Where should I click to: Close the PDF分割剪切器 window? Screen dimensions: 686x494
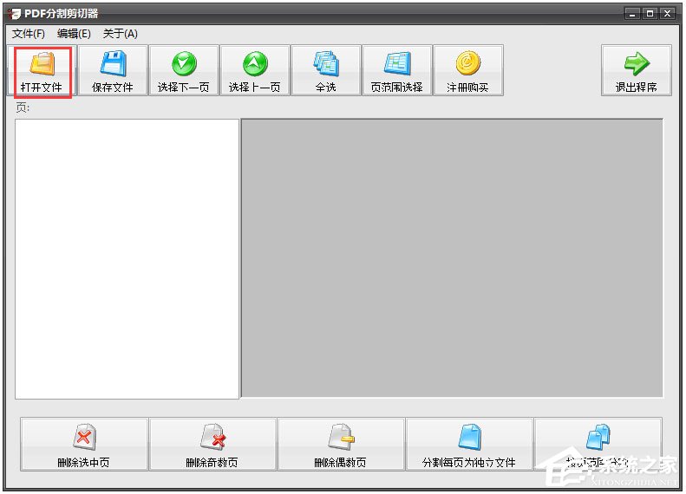click(667, 14)
